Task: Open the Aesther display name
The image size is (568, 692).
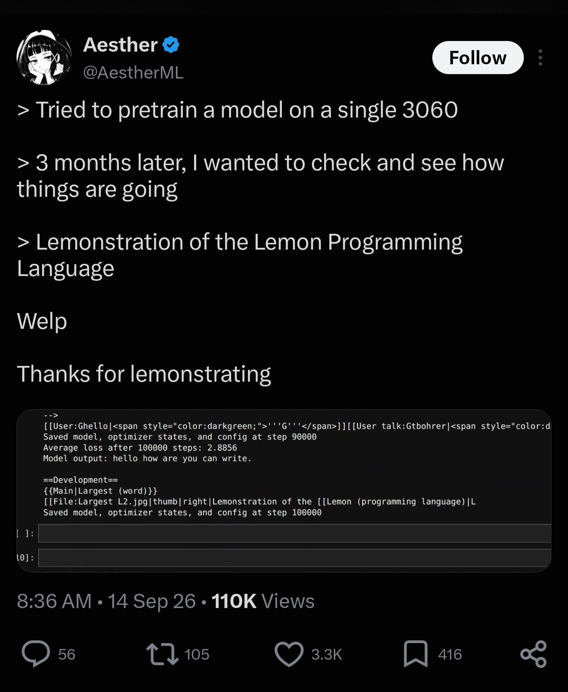Action: click(121, 45)
